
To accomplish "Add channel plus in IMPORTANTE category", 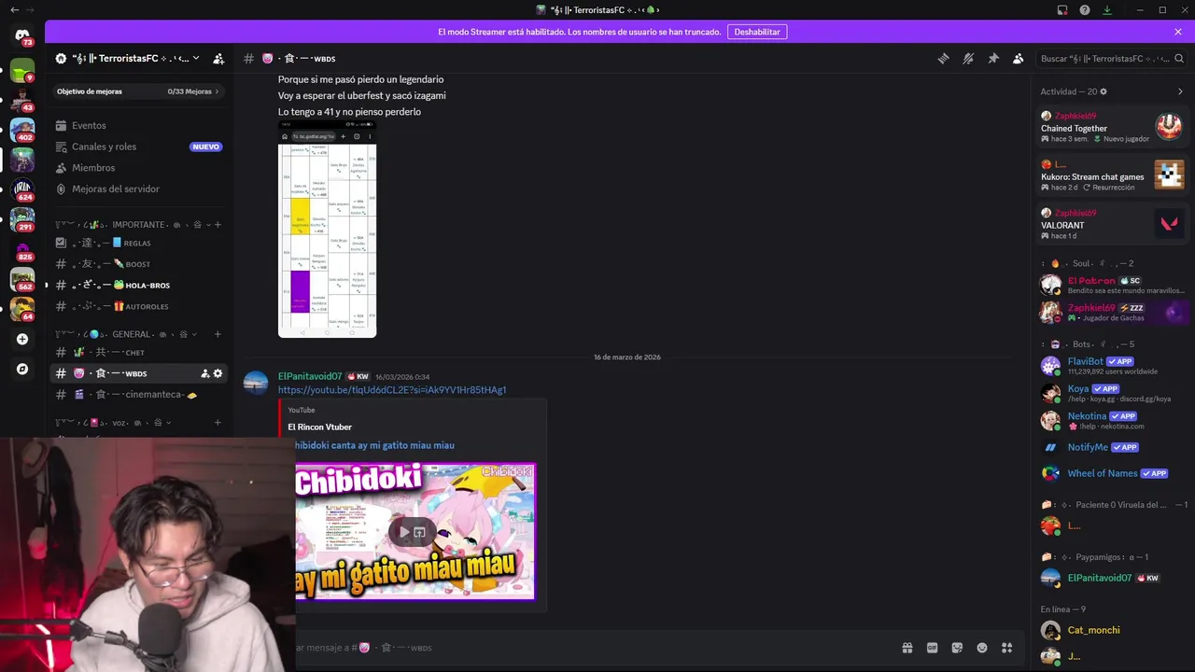I will [218, 225].
